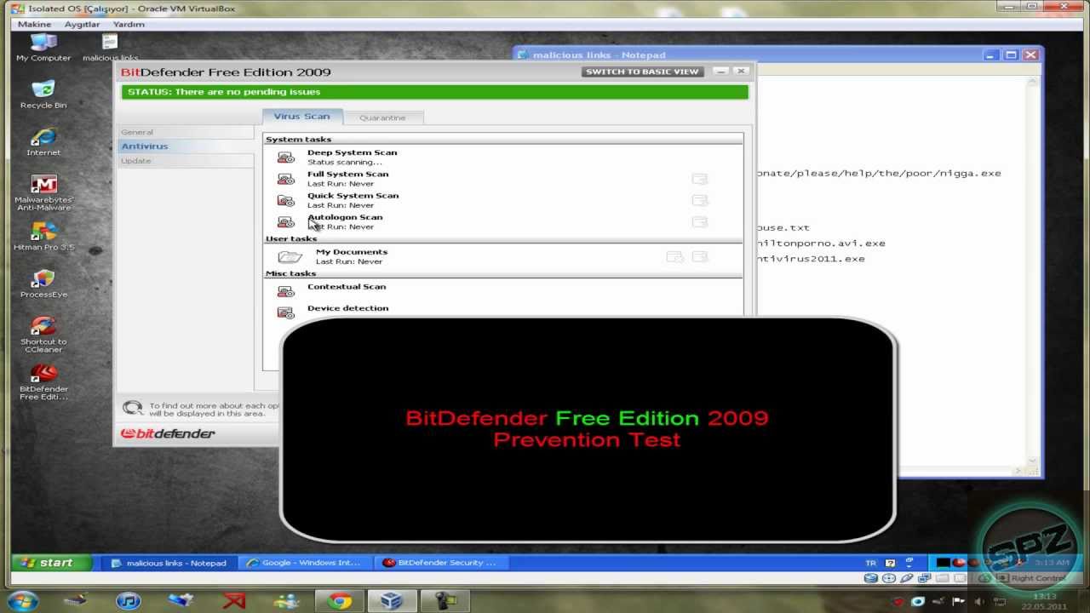Open BitDefender Free Edition desktop icon
Viewport: 1090px width, 613px height.
[43, 381]
